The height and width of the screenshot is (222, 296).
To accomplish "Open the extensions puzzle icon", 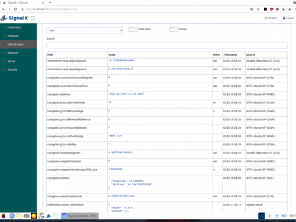I will (278, 9).
